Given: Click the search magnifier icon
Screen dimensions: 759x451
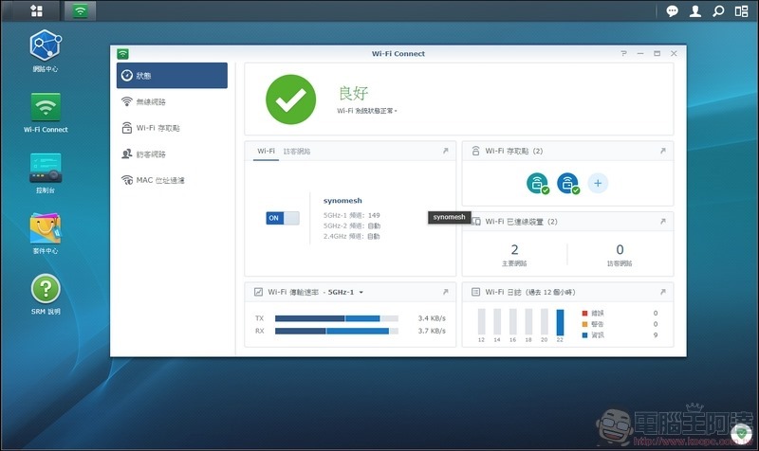Looking at the screenshot, I should point(718,11).
